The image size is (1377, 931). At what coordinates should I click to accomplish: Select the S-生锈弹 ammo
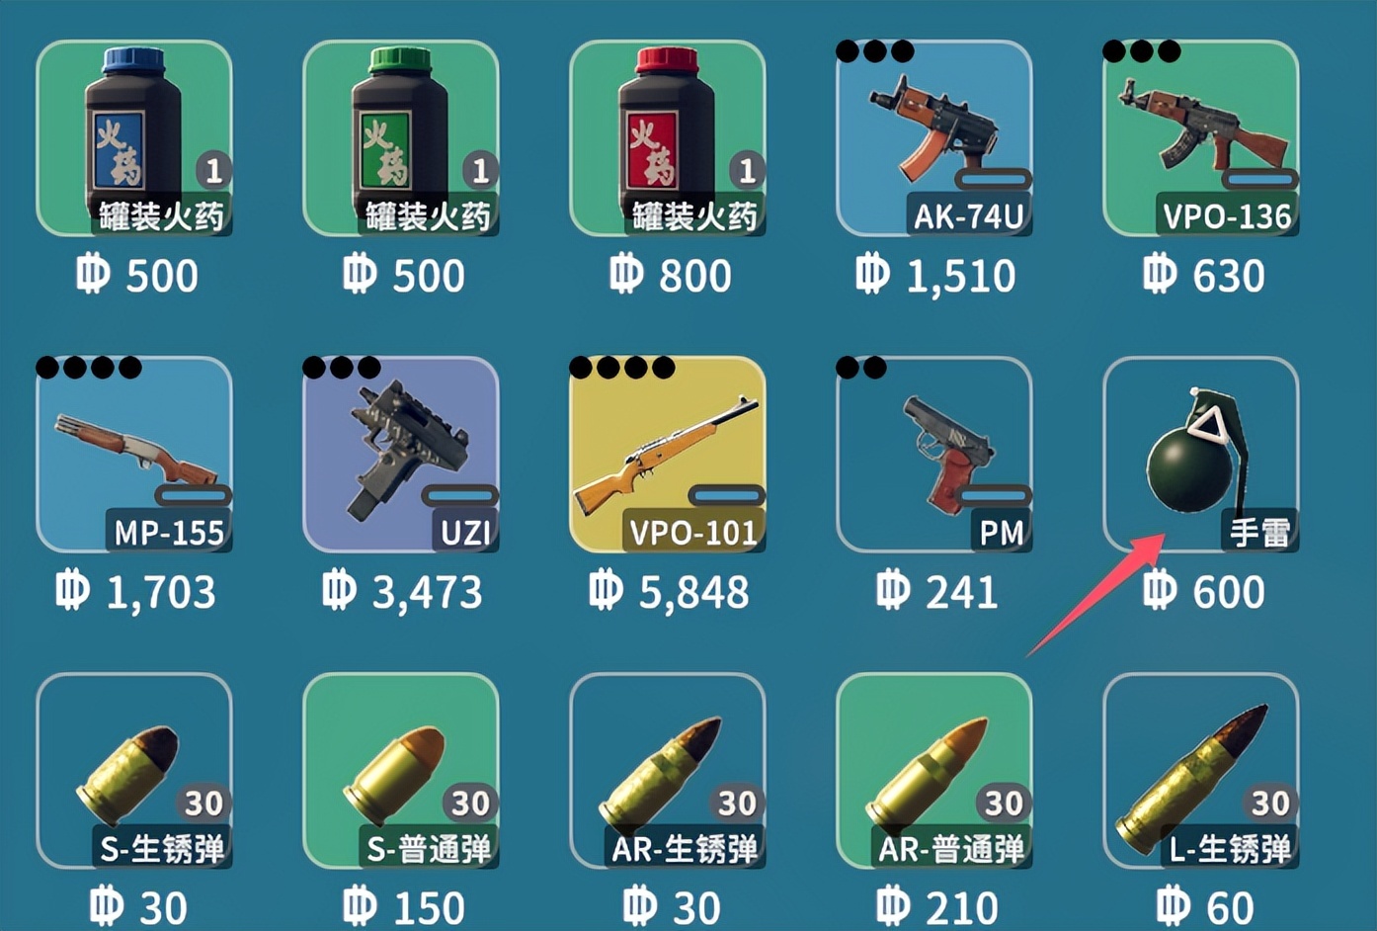point(134,771)
